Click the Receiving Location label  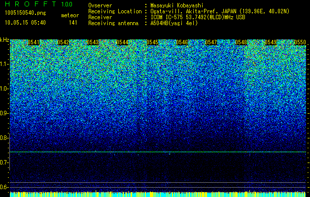point(115,11)
